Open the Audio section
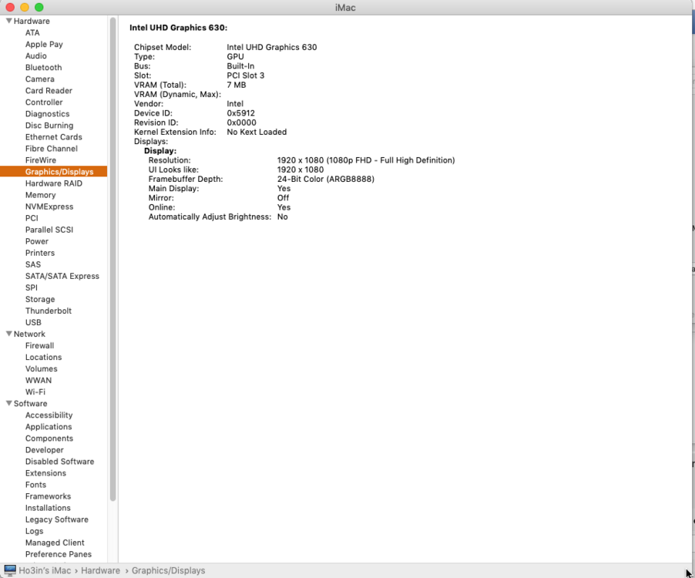 click(35, 55)
